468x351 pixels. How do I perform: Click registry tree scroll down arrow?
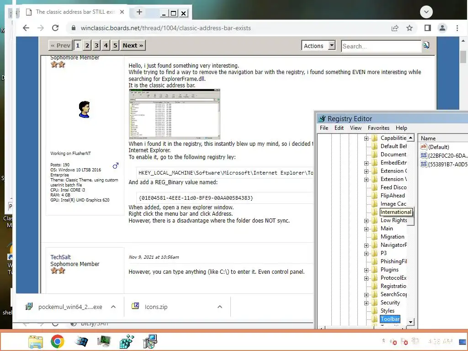tap(411, 322)
